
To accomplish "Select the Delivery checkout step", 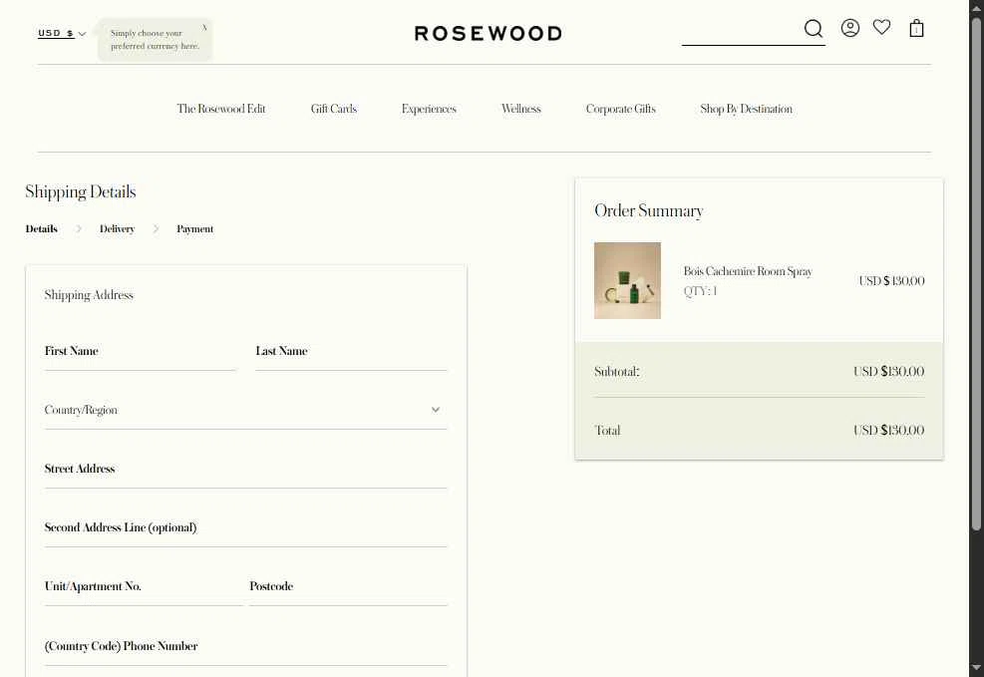I will 117,229.
